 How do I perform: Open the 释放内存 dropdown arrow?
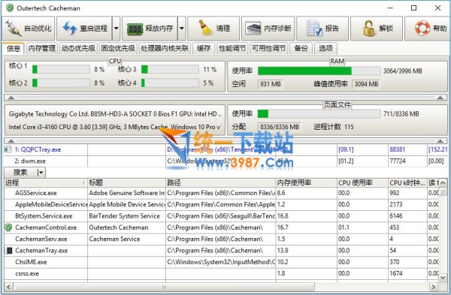click(x=182, y=29)
